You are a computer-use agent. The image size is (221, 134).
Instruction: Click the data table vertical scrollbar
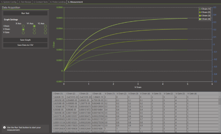pyautogui.click(x=220, y=114)
